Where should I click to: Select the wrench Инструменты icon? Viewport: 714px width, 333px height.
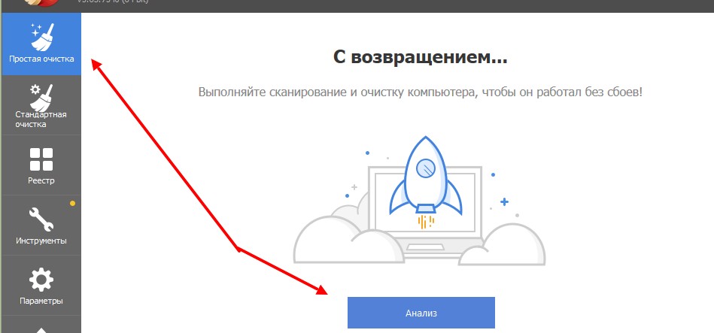[x=41, y=219]
